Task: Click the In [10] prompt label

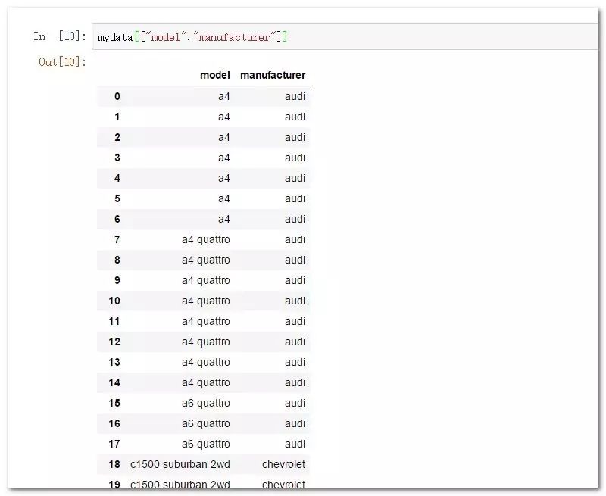Action: point(60,36)
